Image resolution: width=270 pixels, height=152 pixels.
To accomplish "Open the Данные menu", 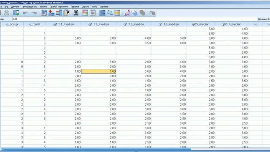I will coord(15,7).
